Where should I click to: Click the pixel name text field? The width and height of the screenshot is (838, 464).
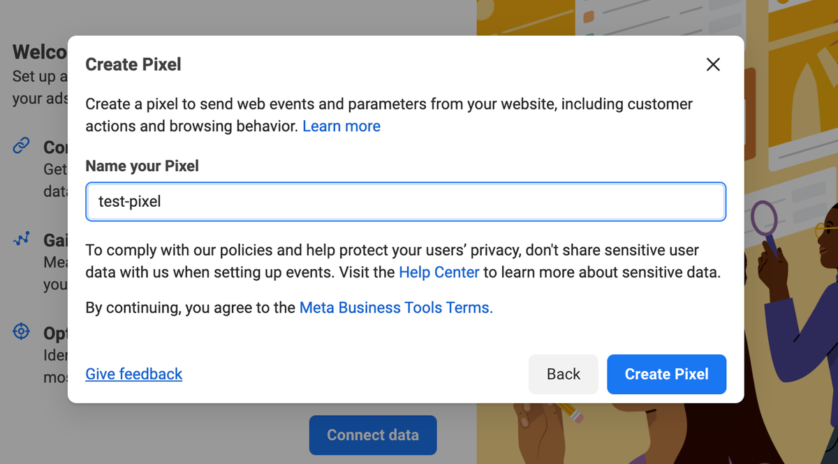click(x=405, y=202)
